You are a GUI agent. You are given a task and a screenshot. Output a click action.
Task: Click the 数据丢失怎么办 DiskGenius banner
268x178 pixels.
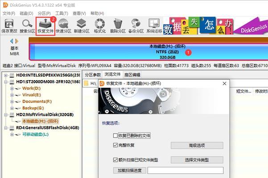click(x=215, y=25)
